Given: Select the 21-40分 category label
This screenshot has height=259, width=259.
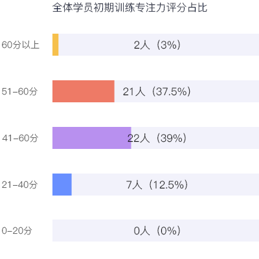Looking at the screenshot, I should 19,185.
